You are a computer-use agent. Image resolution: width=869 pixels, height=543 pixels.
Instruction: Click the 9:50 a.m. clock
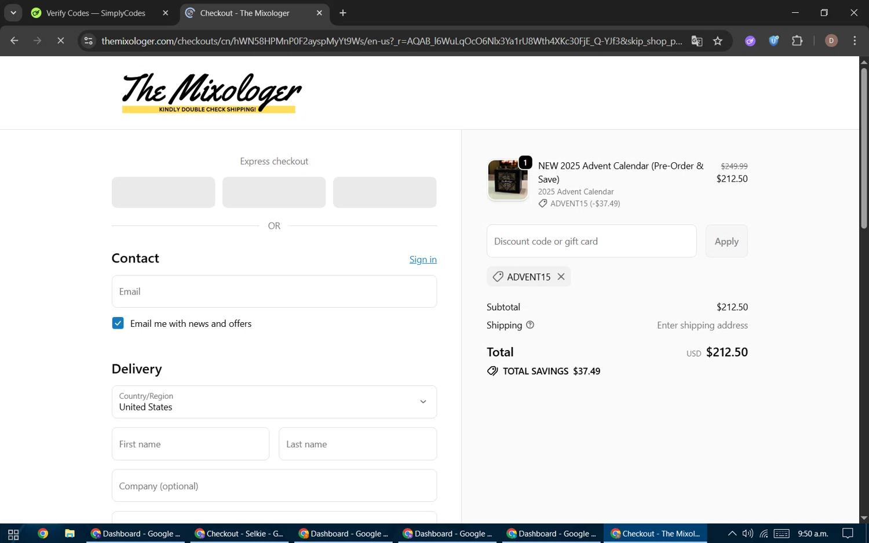pos(813,534)
